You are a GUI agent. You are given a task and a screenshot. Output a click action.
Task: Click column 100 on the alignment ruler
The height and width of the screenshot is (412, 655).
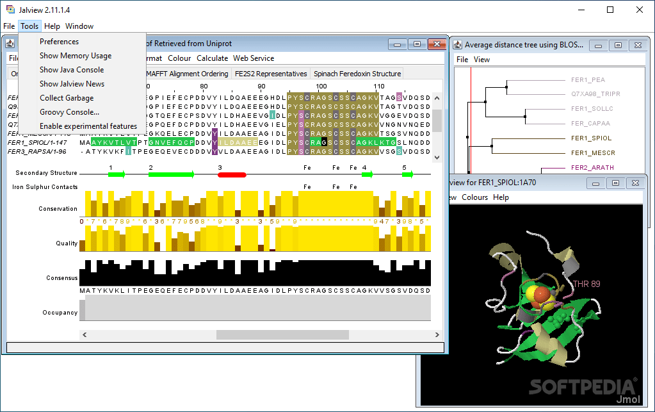click(321, 86)
